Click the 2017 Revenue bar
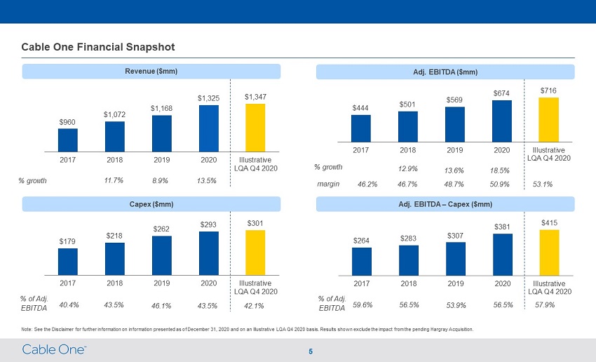 coord(67,140)
